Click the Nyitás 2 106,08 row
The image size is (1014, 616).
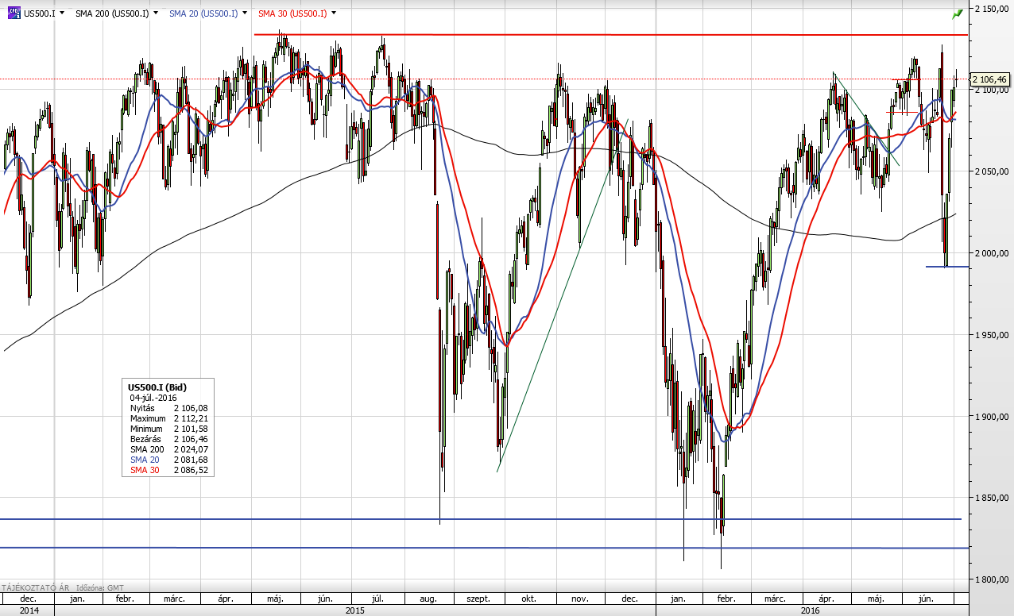(x=168, y=407)
